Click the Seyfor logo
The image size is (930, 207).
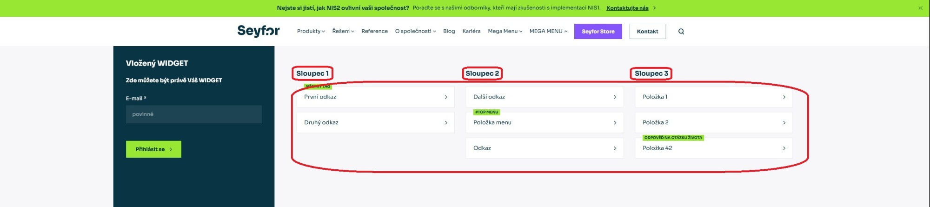coord(259,31)
